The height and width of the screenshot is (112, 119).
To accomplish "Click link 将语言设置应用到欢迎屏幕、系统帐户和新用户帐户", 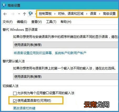I will 50,53.
